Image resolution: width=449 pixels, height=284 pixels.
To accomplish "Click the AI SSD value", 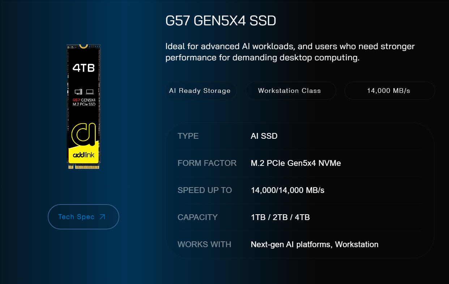I will [264, 136].
